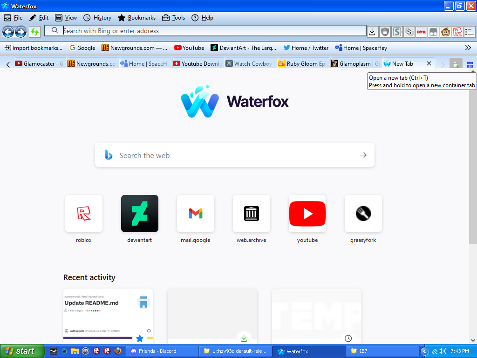This screenshot has width=477, height=358.
Task: Open the View menu
Action: pos(66,18)
